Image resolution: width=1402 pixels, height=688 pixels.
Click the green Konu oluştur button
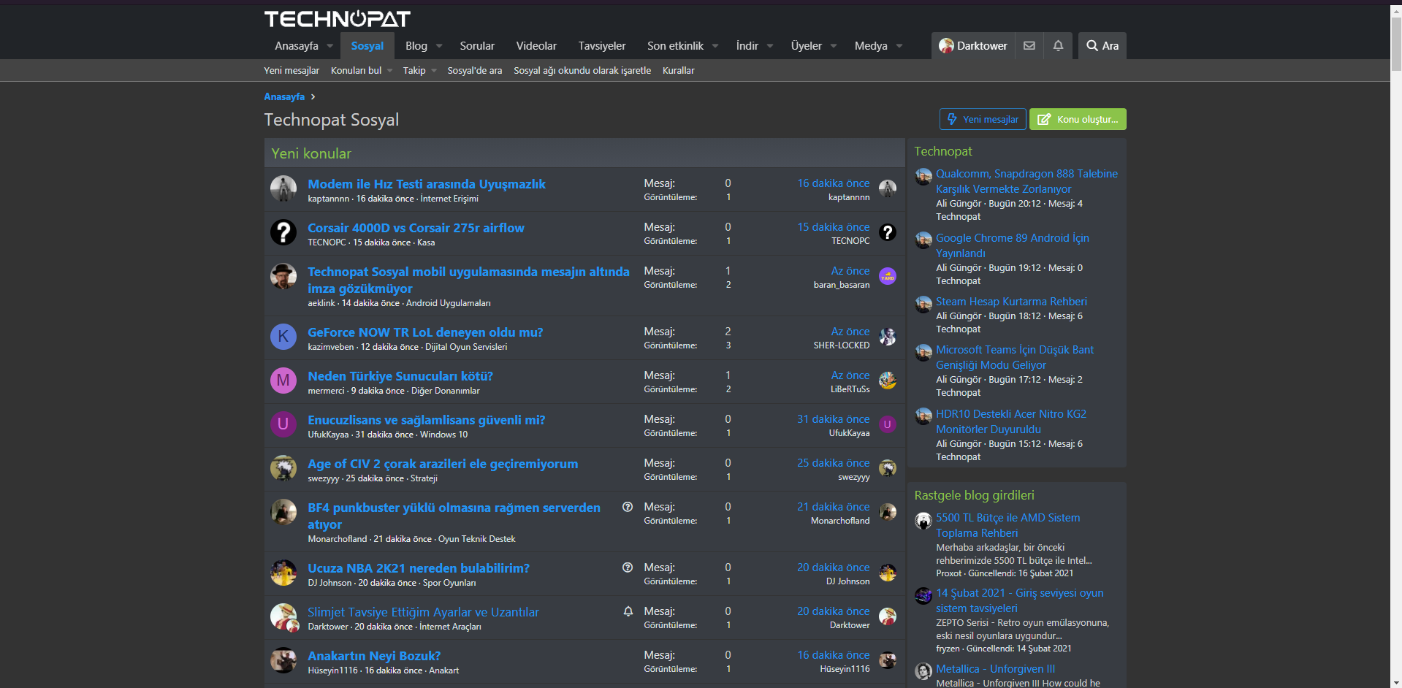click(1077, 119)
